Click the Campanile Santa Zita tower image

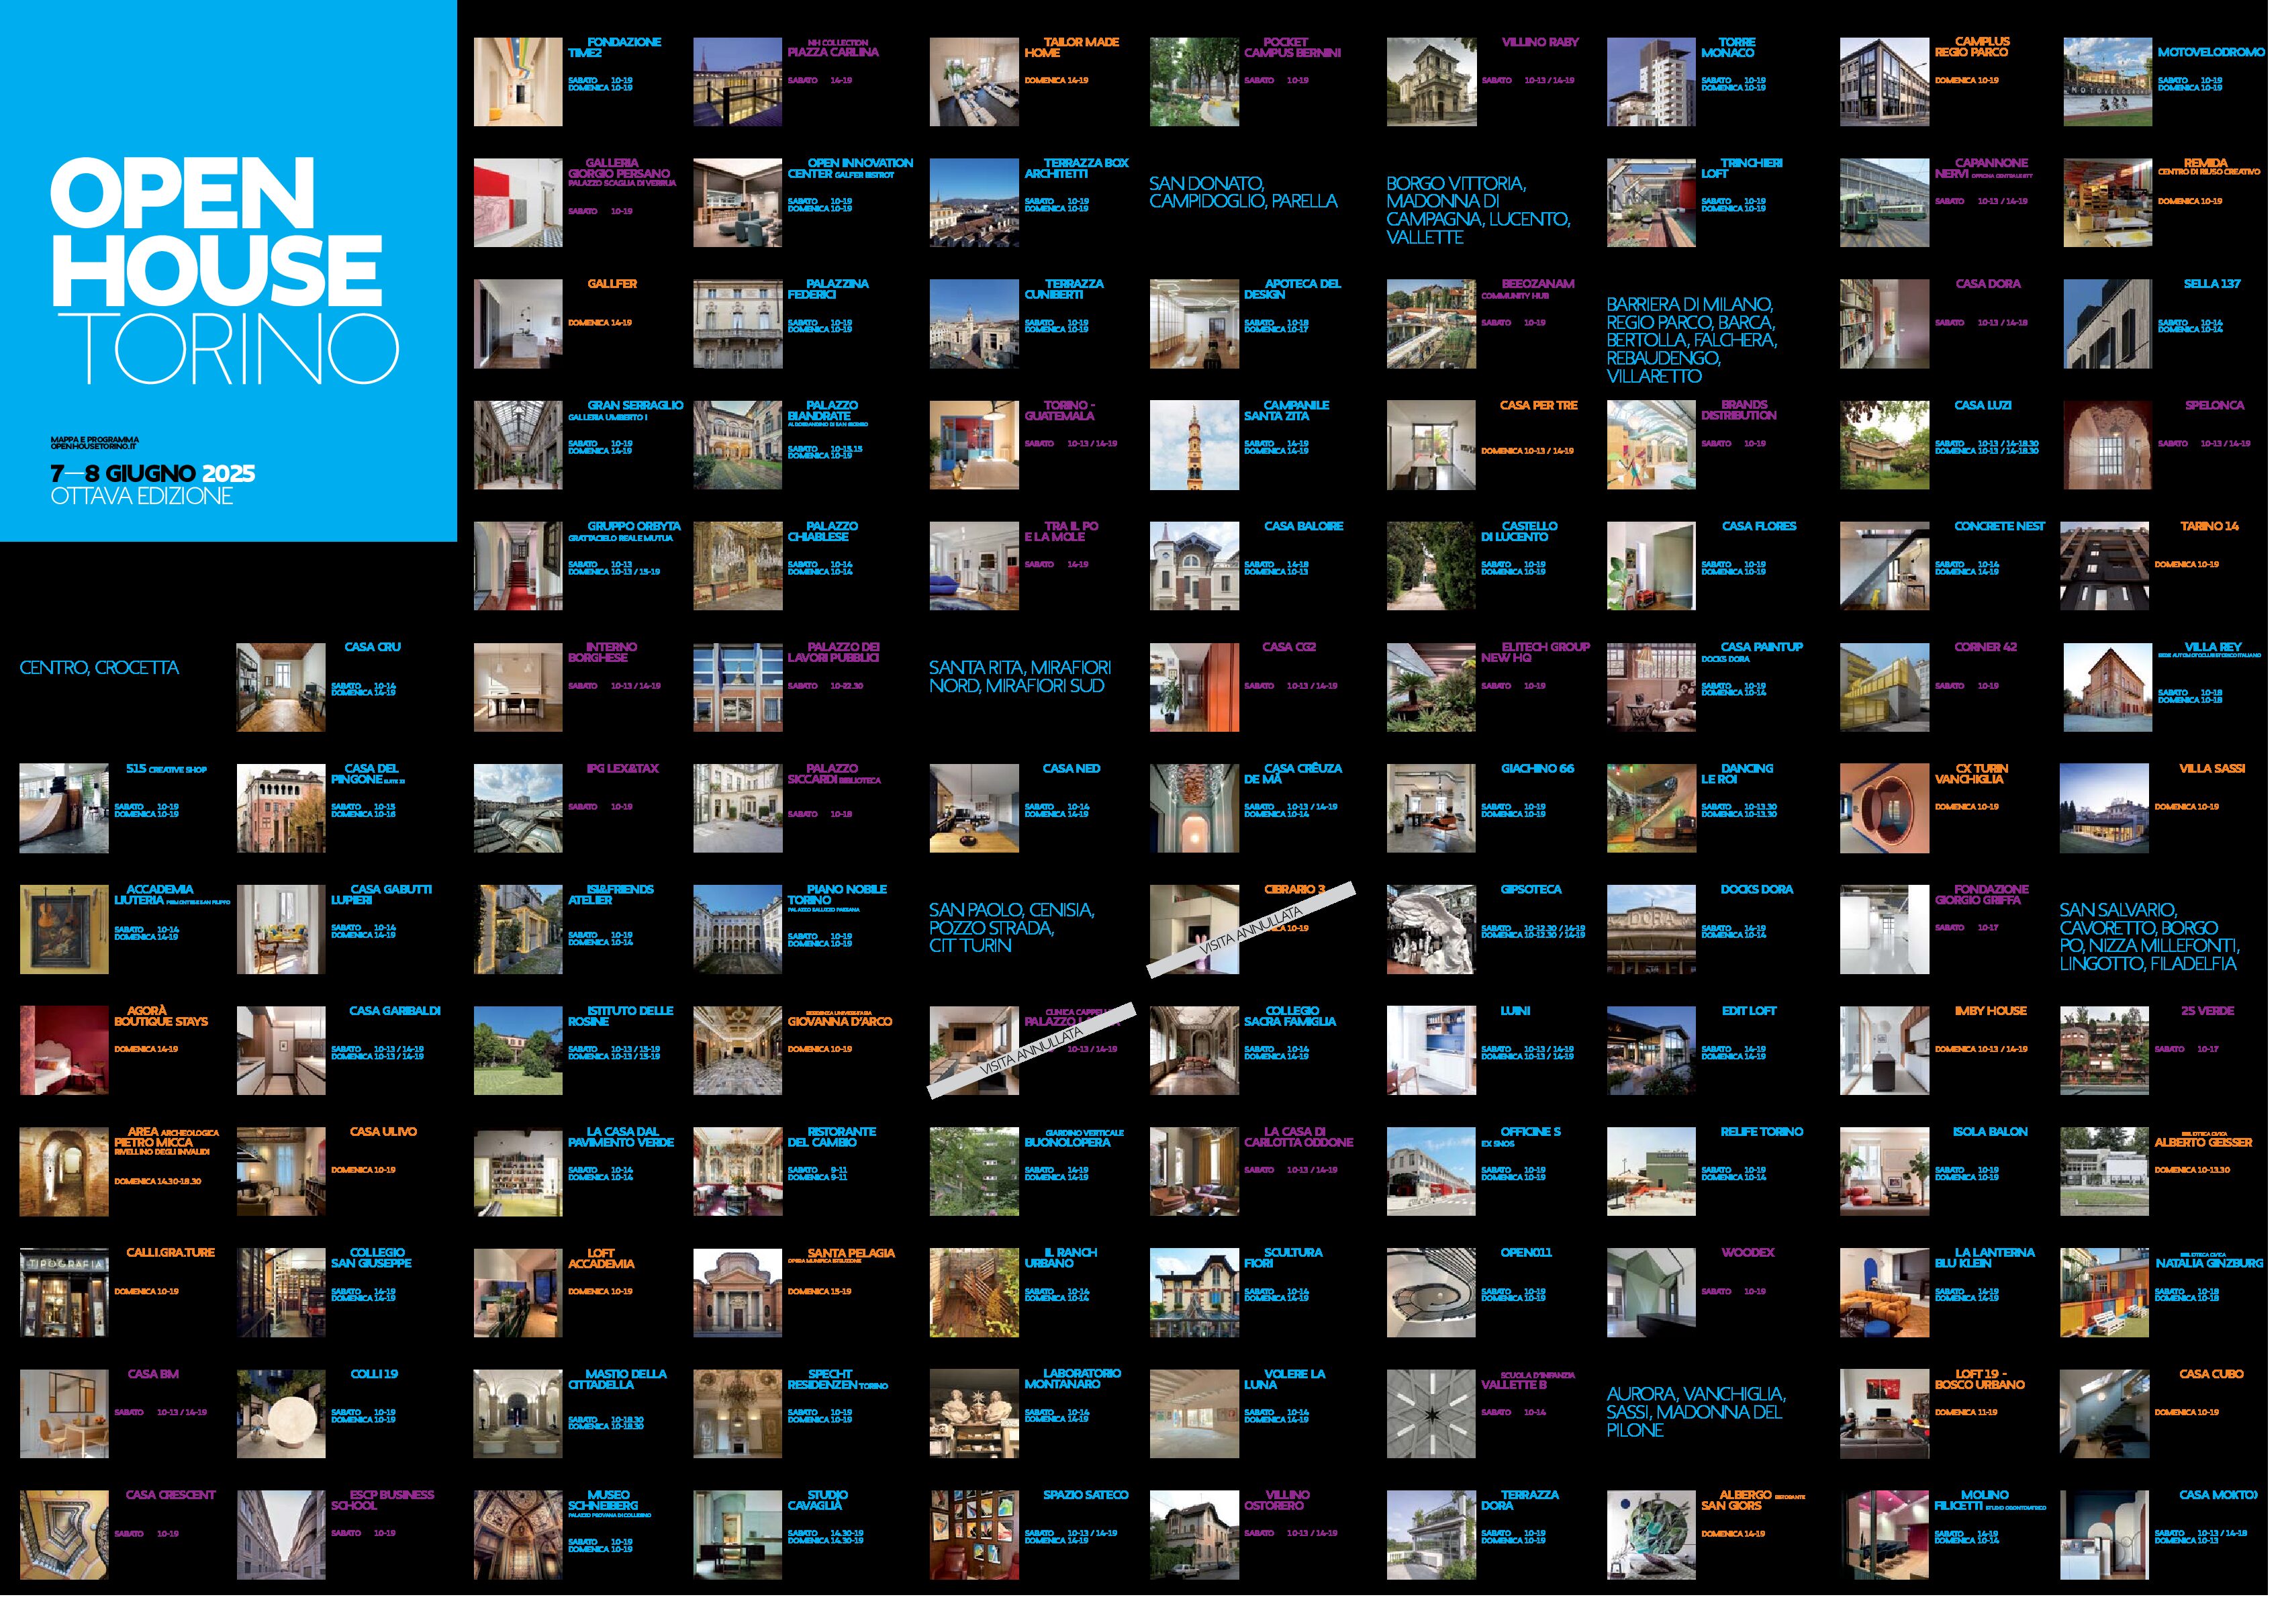coord(1194,445)
